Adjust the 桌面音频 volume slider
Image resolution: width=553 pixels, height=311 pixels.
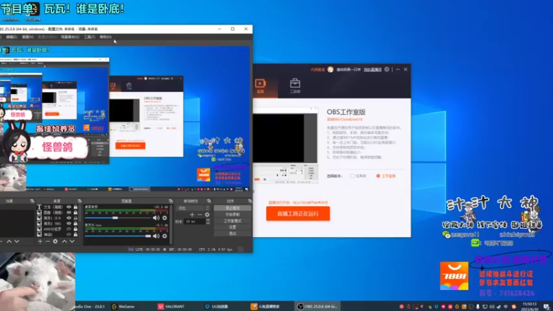[118, 218]
